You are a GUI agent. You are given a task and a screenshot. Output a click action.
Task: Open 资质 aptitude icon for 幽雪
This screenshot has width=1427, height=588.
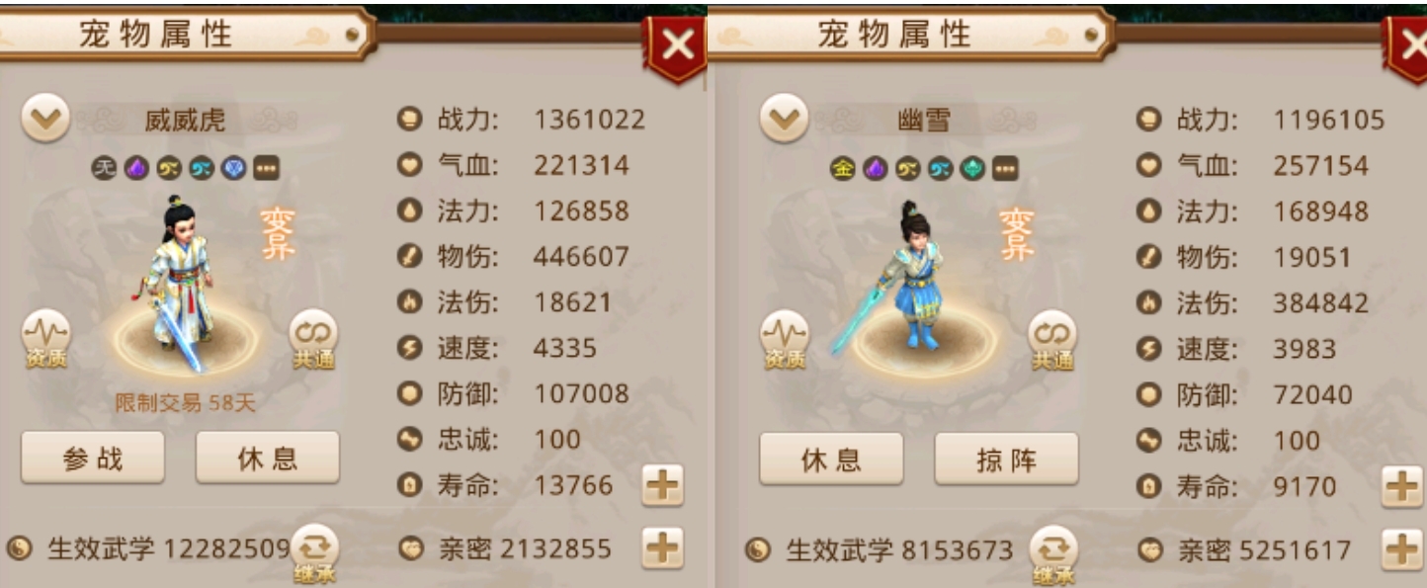785,339
